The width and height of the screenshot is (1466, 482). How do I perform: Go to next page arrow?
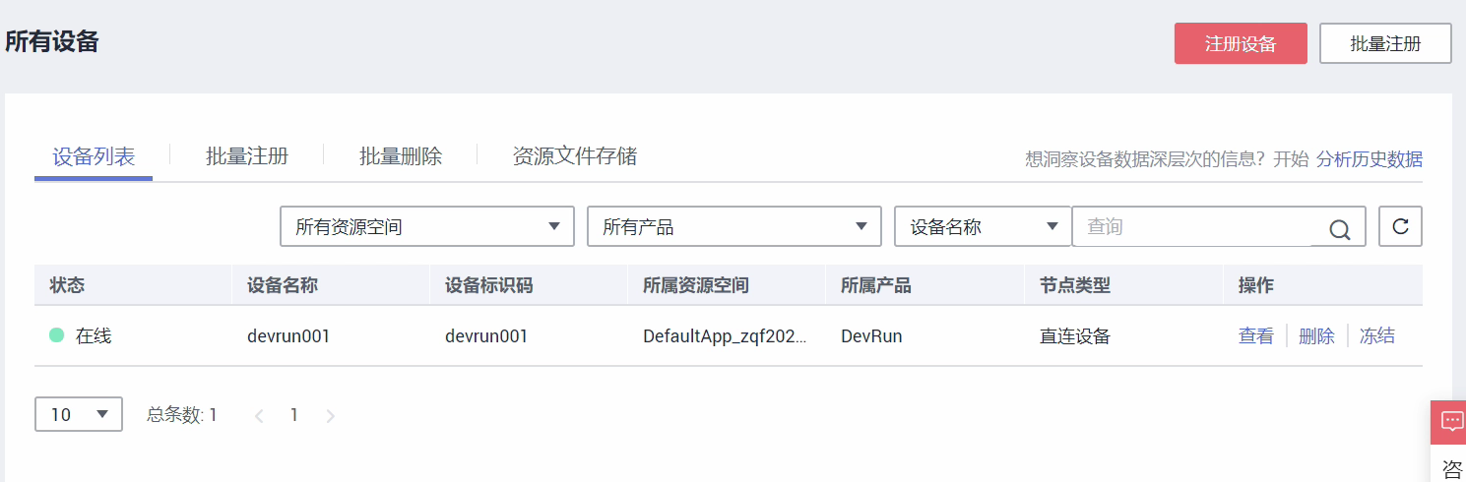[331, 416]
